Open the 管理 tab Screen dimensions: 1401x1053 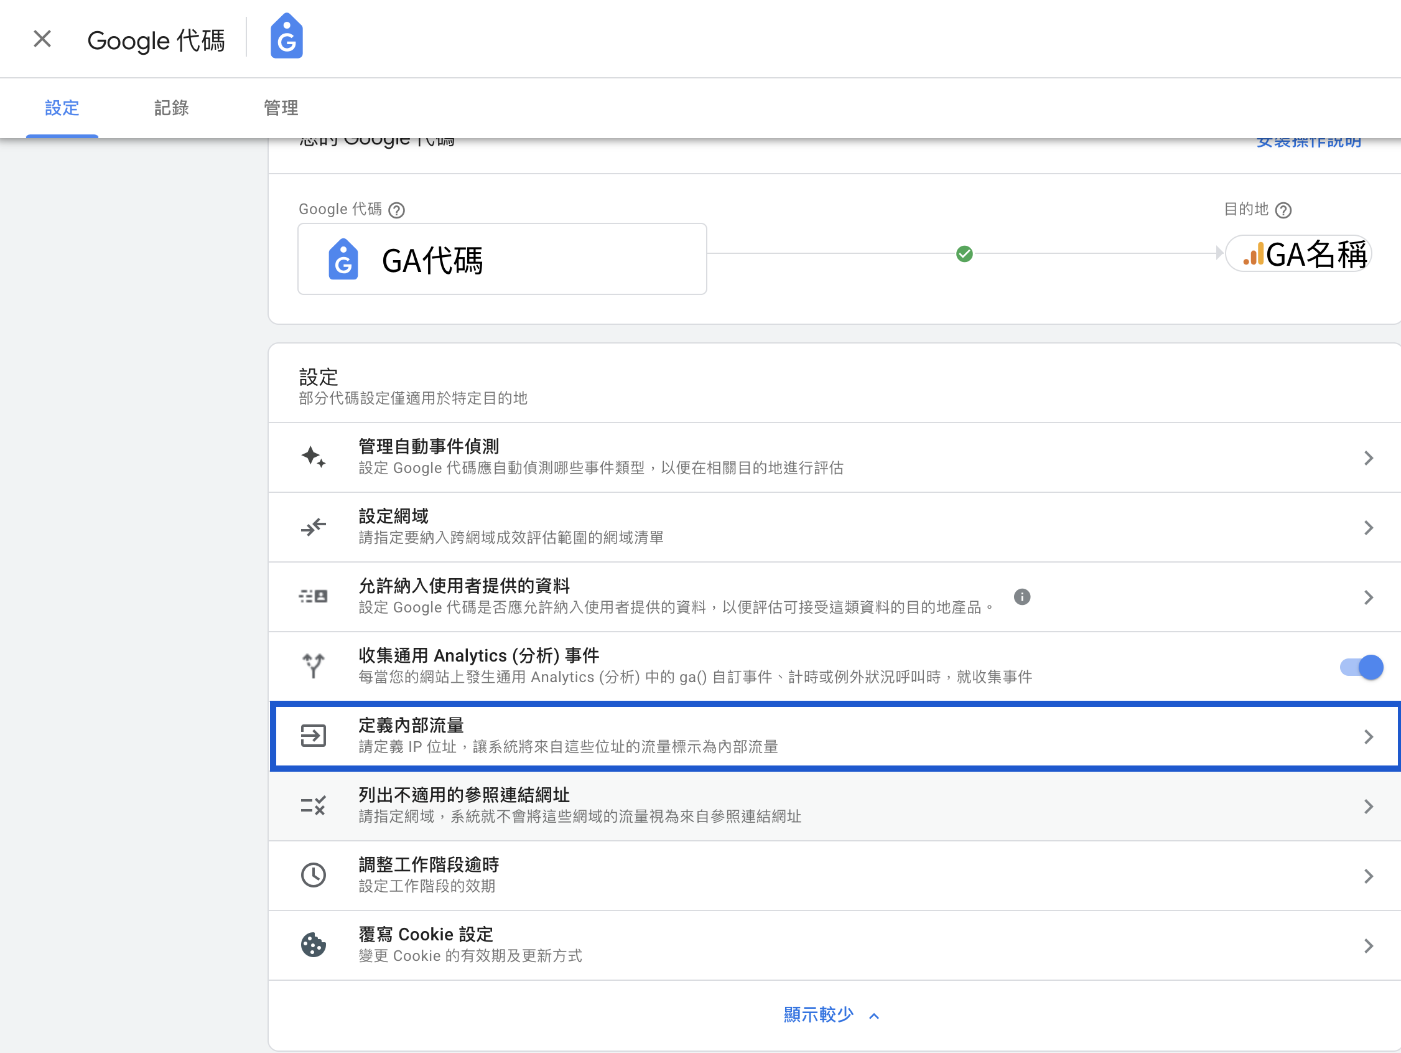281,108
